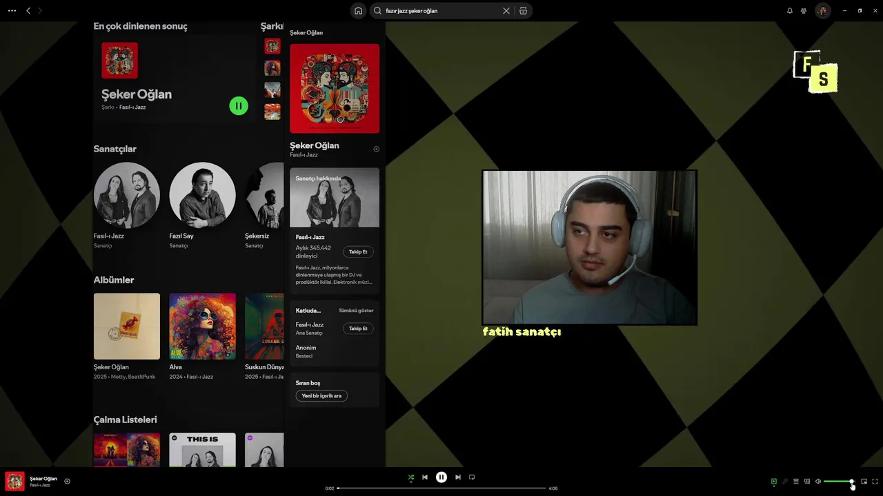Screen dimensions: 883x496
Task: Open Fazıl Say artist circle
Action: click(x=202, y=196)
